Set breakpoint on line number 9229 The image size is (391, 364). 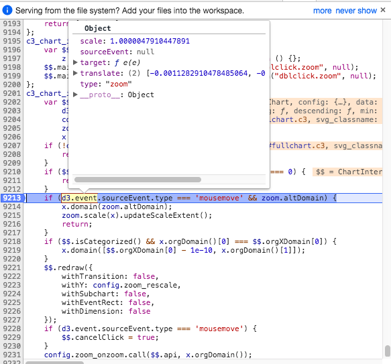(x=11, y=337)
